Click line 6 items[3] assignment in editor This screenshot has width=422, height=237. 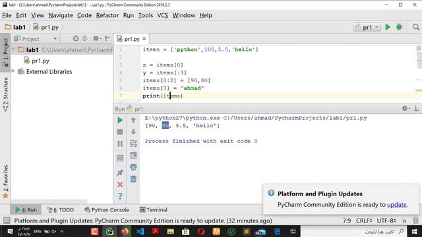(173, 88)
